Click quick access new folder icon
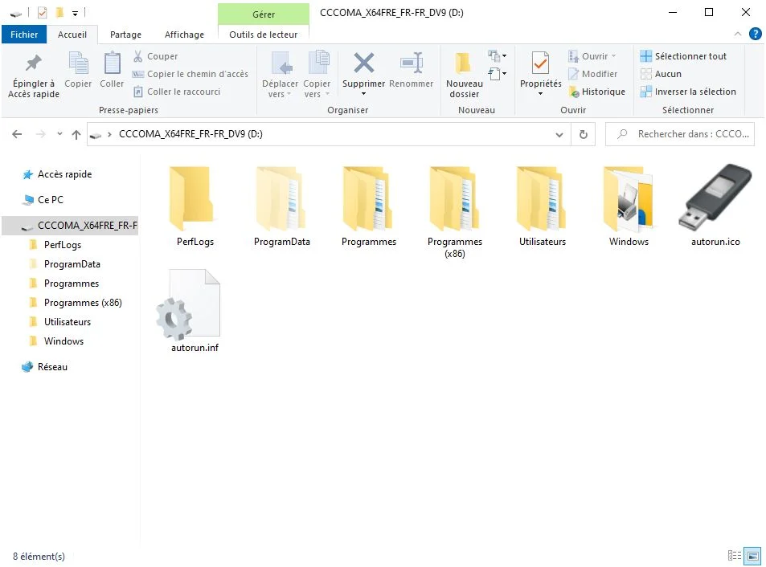 coord(59,13)
